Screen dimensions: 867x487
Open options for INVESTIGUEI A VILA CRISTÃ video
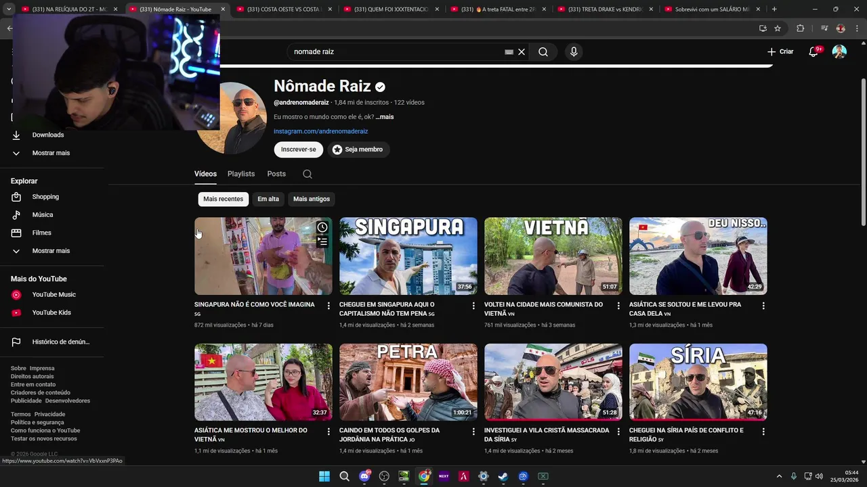(618, 432)
